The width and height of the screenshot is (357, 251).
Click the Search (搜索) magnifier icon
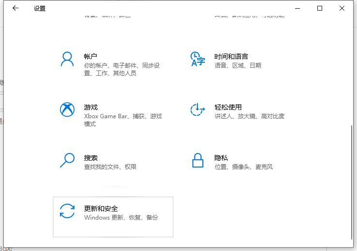click(67, 160)
